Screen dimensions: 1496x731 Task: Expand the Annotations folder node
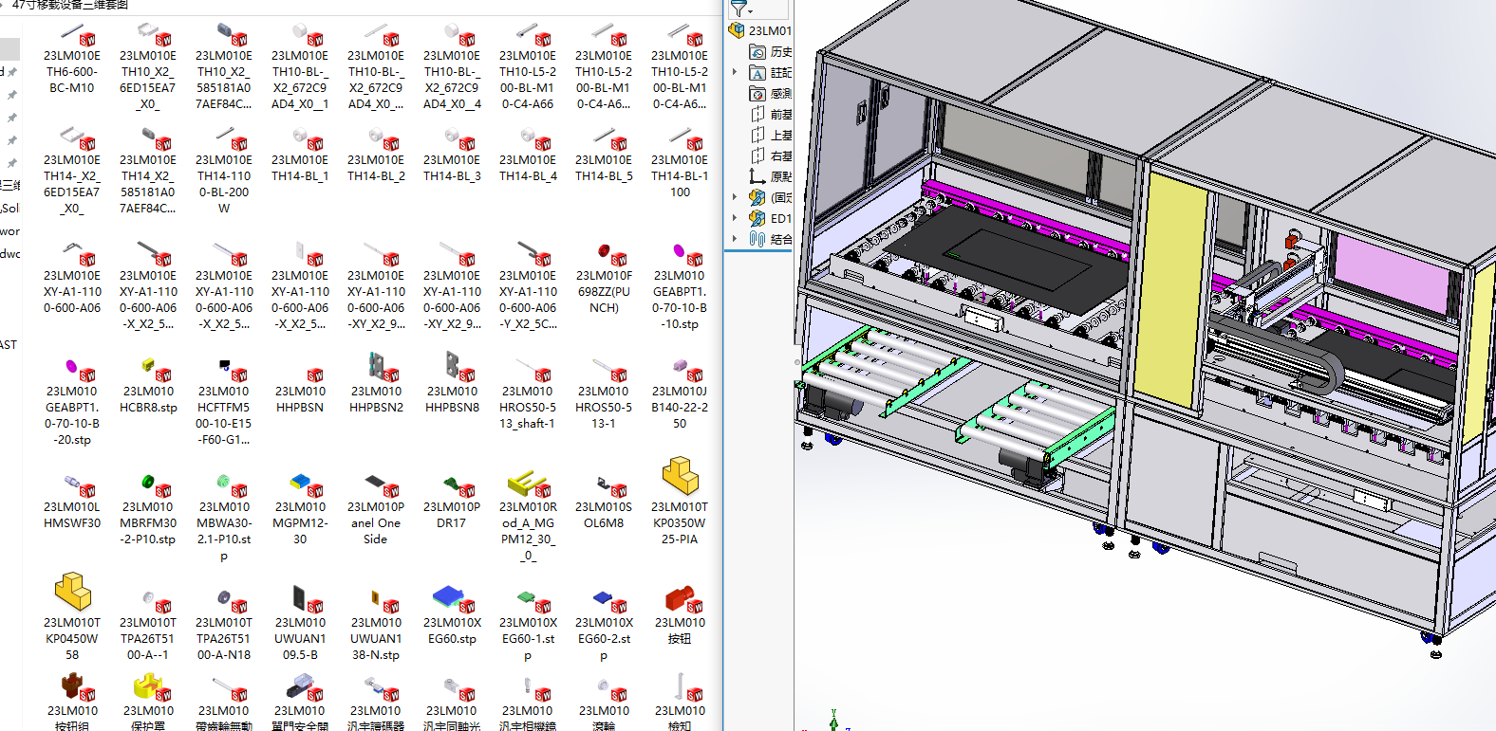(x=735, y=73)
